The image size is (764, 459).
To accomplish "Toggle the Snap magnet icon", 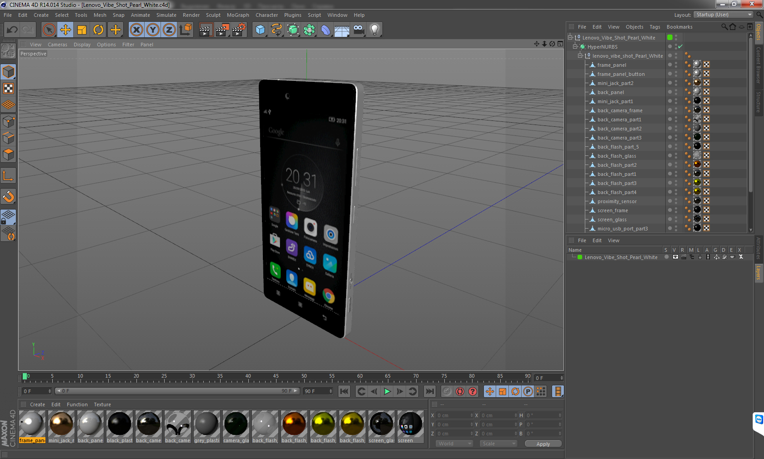I will point(8,196).
